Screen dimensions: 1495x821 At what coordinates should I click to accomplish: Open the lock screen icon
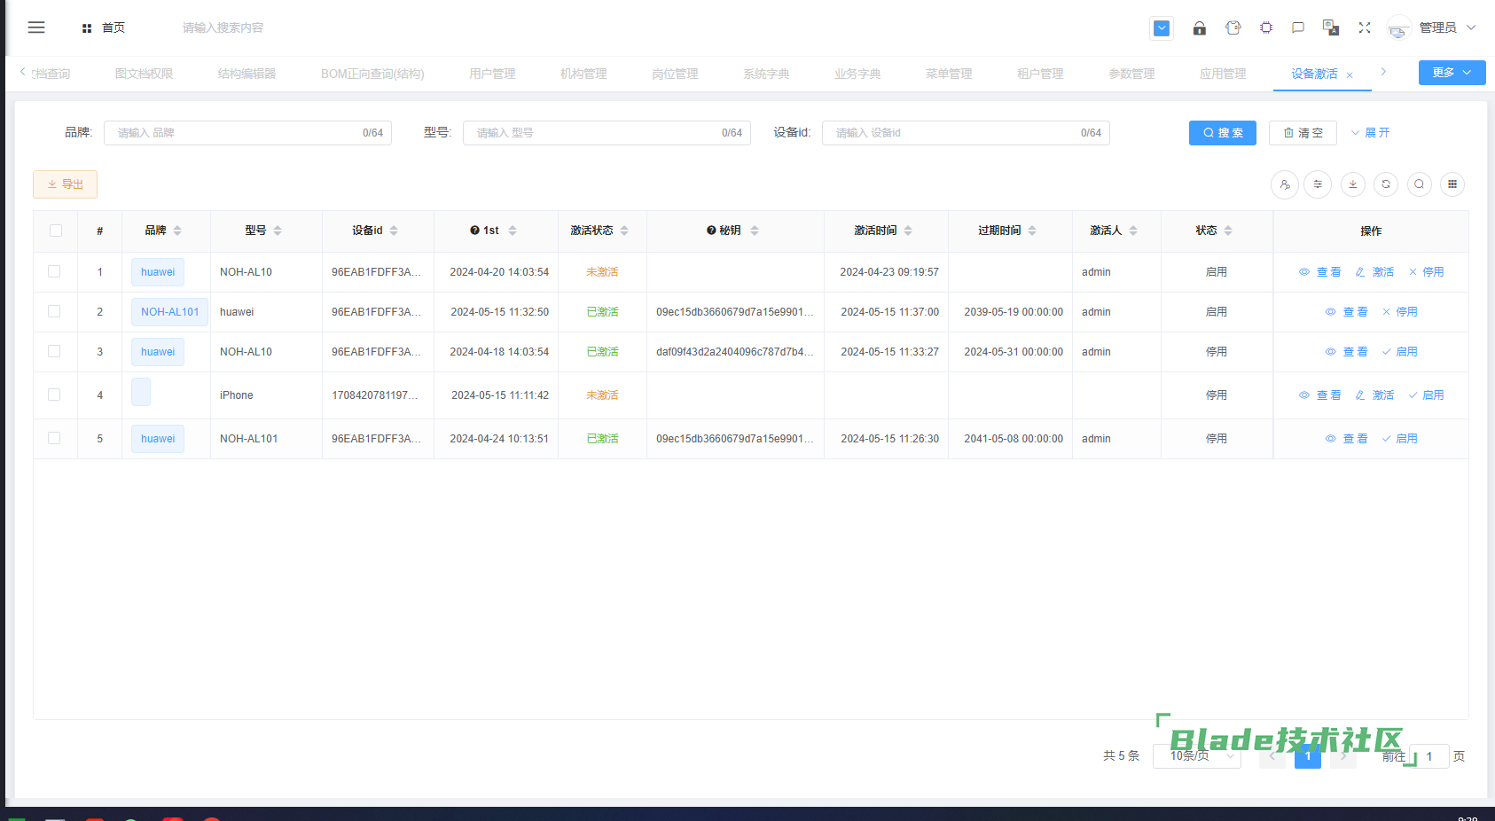[x=1199, y=28]
